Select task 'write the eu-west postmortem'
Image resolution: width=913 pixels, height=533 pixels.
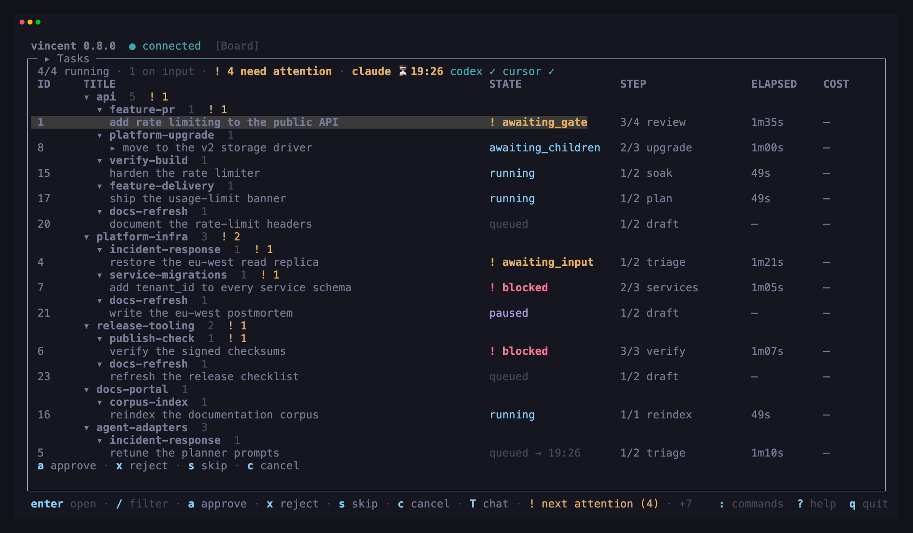click(x=201, y=313)
